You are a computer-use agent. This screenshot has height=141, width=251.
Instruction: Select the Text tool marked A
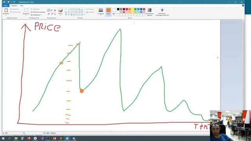[x=55, y=11]
